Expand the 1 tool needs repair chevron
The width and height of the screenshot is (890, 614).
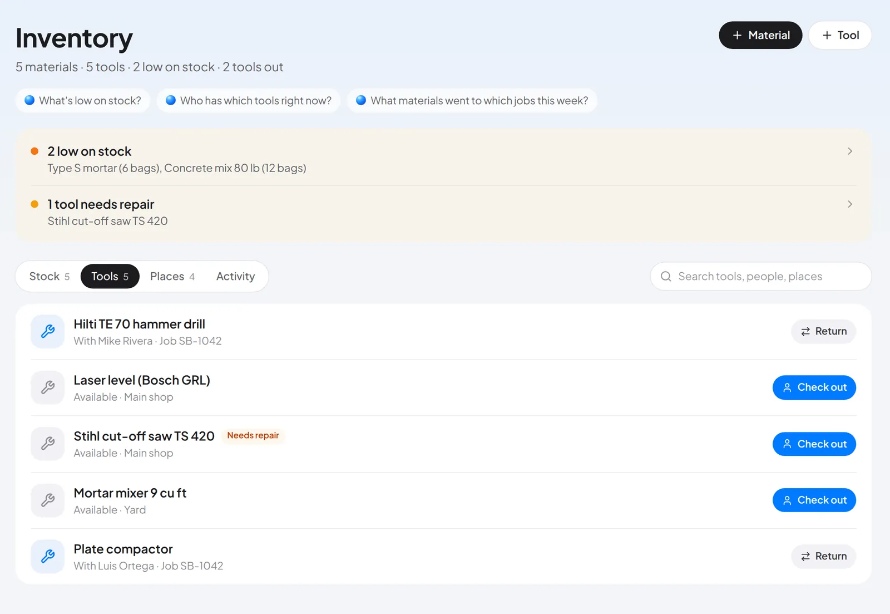coord(849,204)
